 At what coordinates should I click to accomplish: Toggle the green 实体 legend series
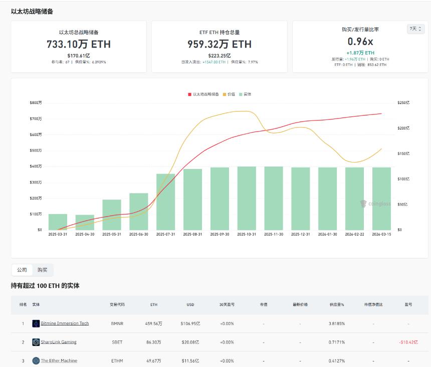[x=245, y=94]
